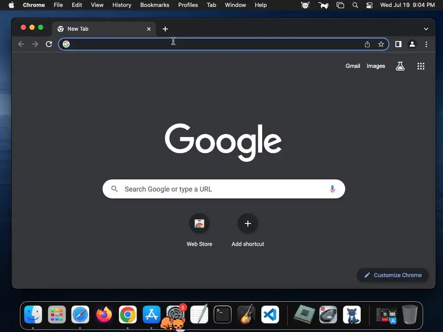Open the Profiles menu
This screenshot has width=443, height=332.
[x=188, y=5]
